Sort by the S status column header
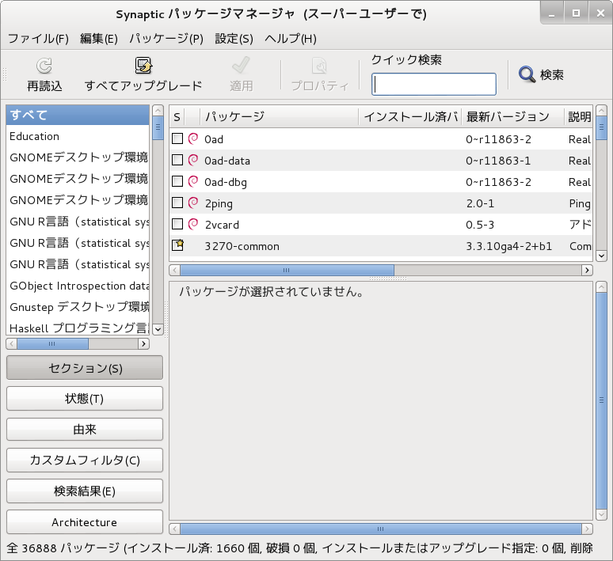Screen dimensions: 613x561 click(x=177, y=117)
